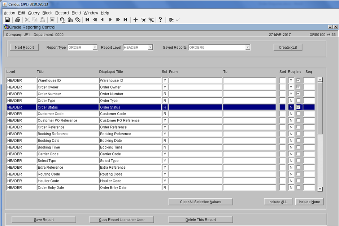
Task: Click the greyed checkmark toolbar icon
Action: click(x=178, y=20)
